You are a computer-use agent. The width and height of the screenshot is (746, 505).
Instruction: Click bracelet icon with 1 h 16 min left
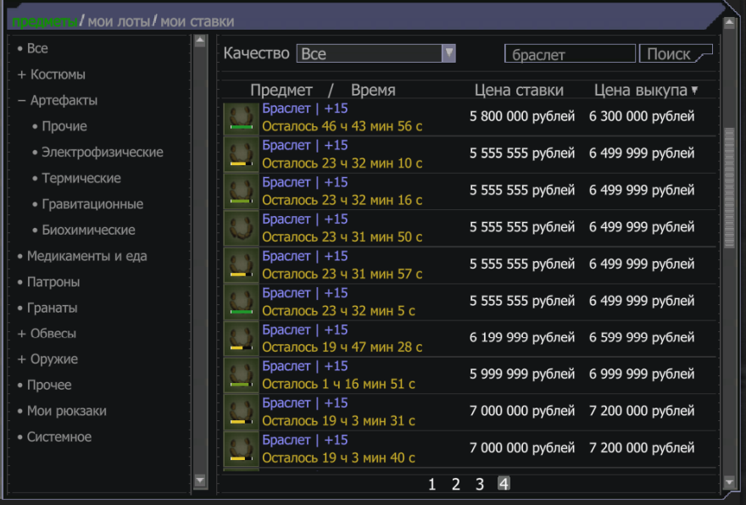(241, 375)
